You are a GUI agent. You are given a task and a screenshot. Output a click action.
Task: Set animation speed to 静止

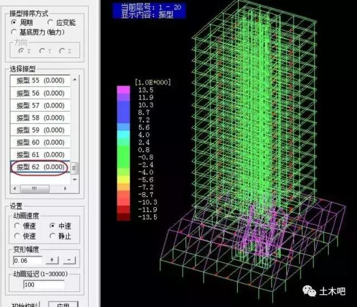coord(52,236)
